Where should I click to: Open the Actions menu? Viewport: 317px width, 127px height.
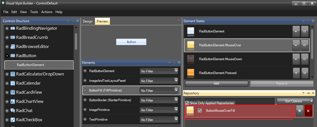47,12
